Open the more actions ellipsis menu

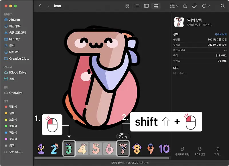(x=205, y=6)
